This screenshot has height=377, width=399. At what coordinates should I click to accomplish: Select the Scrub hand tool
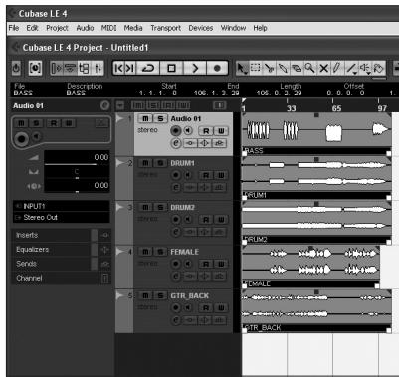[379, 68]
